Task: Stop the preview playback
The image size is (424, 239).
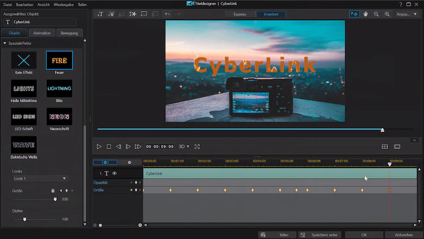Action: click(x=109, y=147)
